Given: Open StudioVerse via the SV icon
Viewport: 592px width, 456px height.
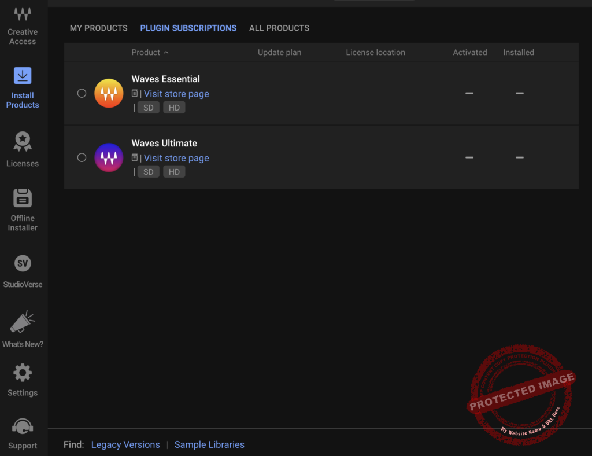Looking at the screenshot, I should point(23,263).
